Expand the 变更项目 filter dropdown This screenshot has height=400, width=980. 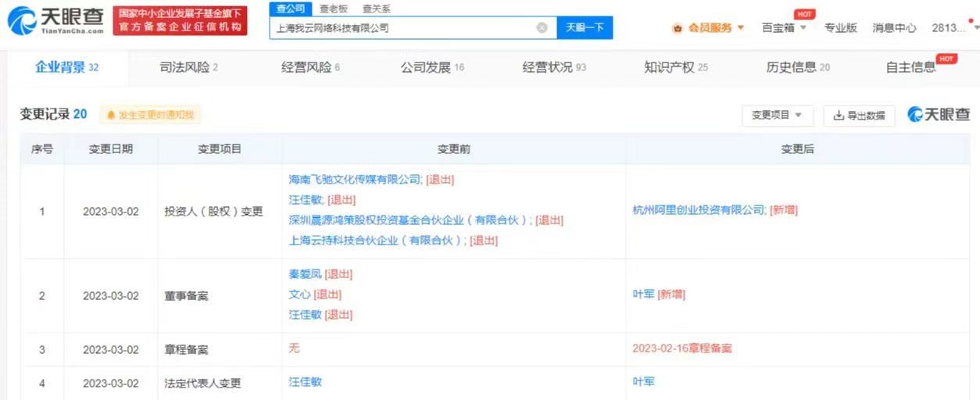[778, 116]
